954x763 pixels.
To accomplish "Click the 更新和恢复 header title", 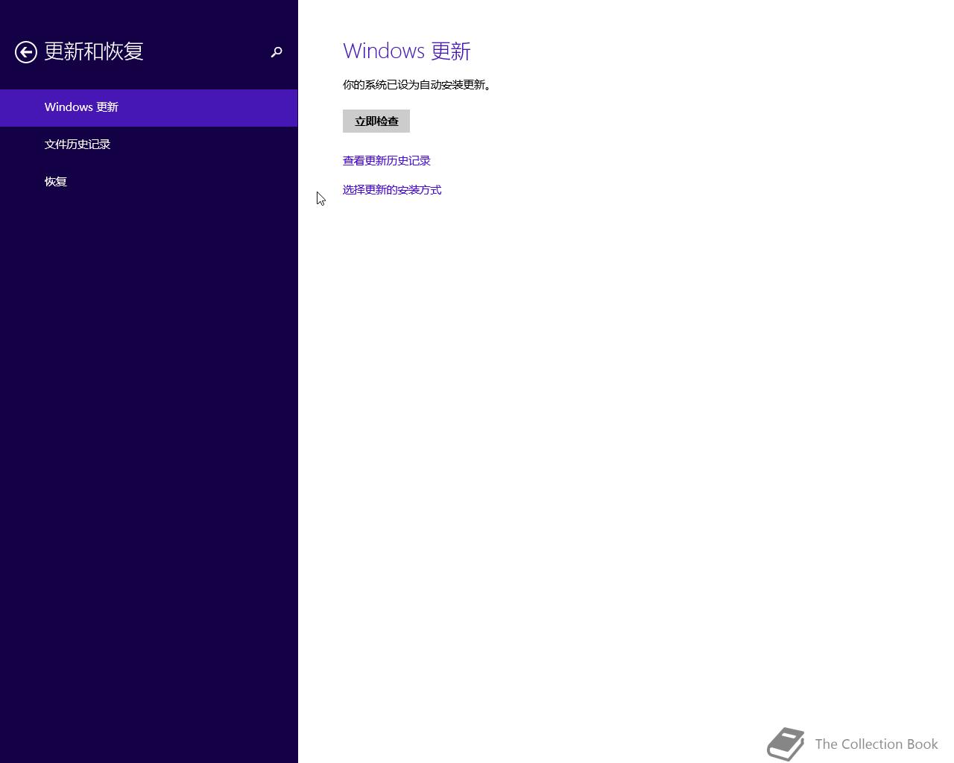I will point(94,51).
